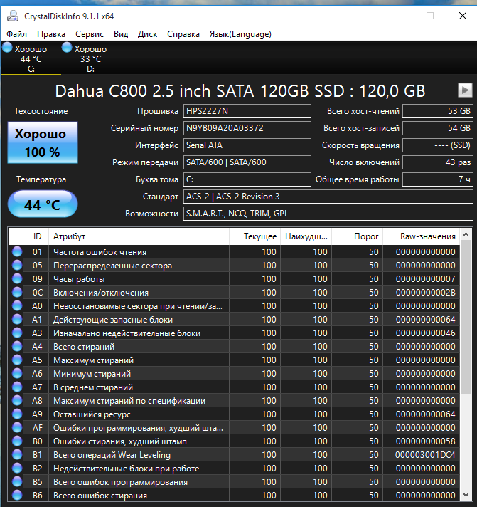Click status orb icon for drive D:

(x=67, y=48)
